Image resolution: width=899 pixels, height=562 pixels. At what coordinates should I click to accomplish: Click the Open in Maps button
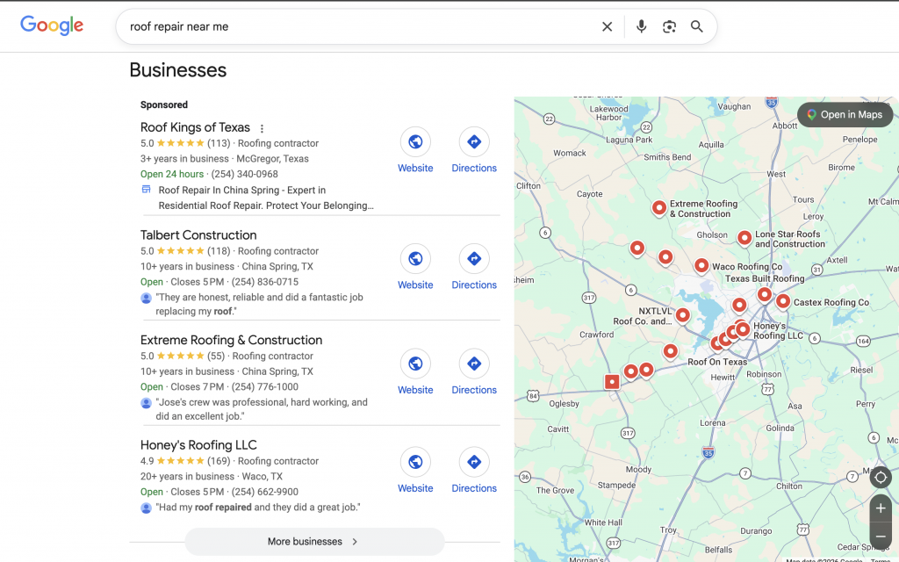tap(845, 114)
